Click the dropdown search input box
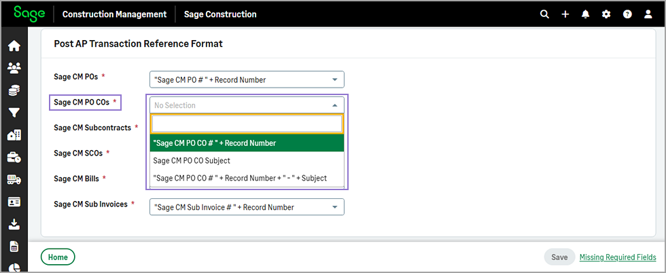Screen dimensions: 666x273 tap(247, 124)
